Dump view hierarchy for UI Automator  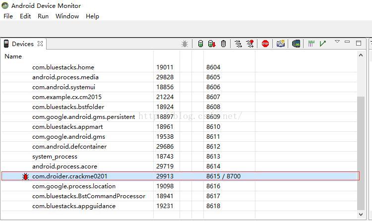pos(296,44)
